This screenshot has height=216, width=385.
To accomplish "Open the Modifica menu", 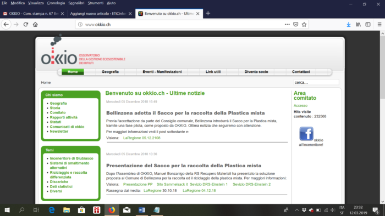I will pyautogui.click(x=18, y=3).
